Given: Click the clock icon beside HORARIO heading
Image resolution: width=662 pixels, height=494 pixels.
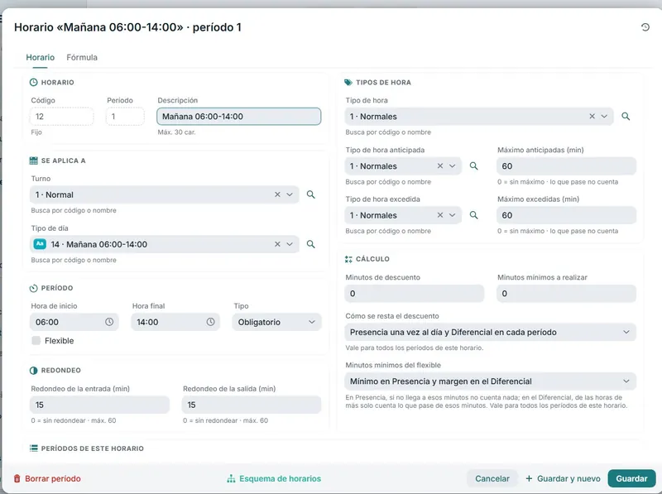Looking at the screenshot, I should point(33,83).
